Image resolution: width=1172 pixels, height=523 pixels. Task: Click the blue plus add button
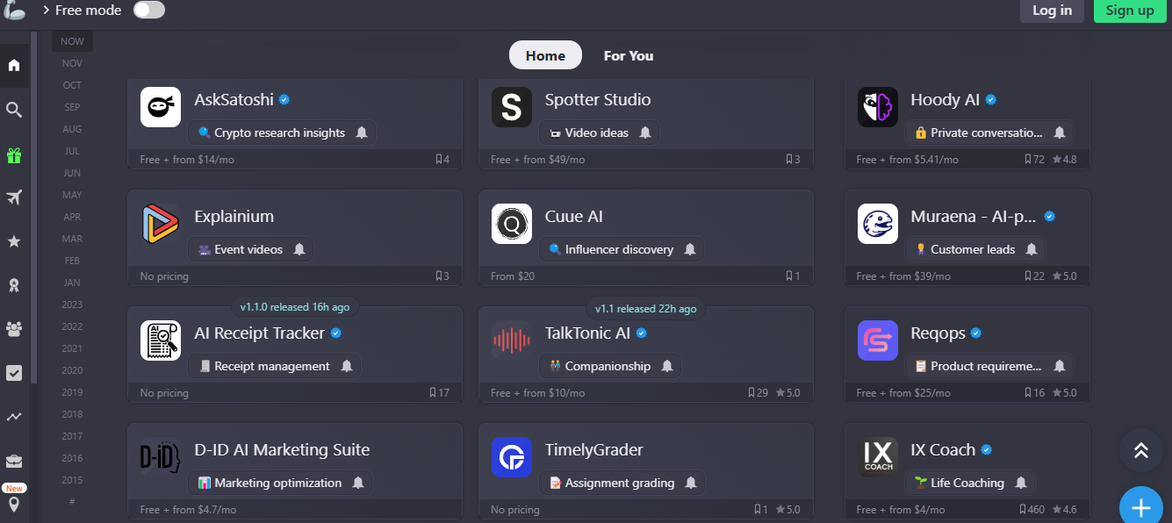tap(1140, 507)
